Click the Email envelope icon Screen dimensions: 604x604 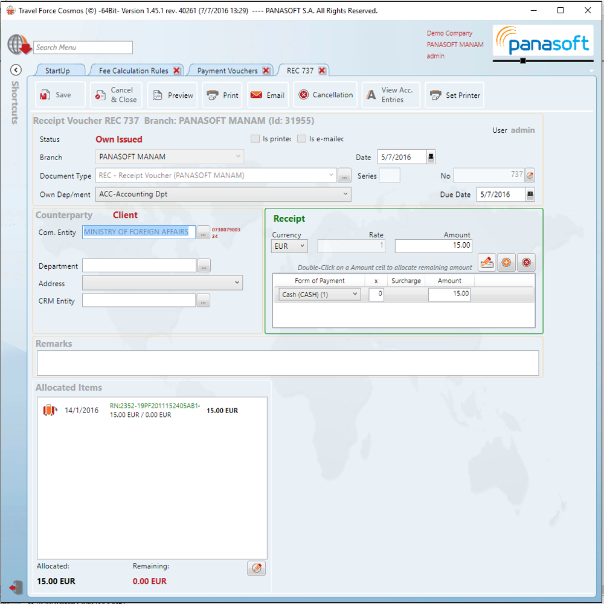click(x=256, y=95)
